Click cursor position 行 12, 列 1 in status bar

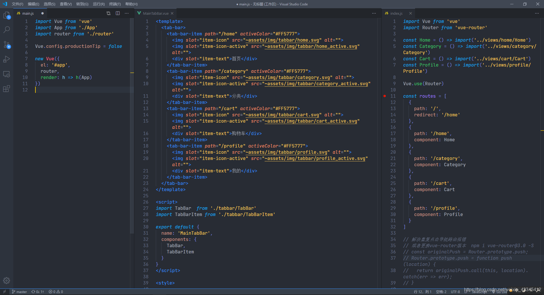tap(422, 292)
